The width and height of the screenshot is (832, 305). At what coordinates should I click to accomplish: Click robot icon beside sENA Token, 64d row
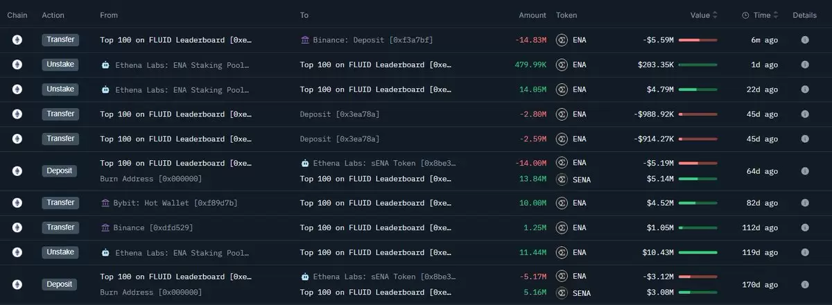tap(305, 164)
